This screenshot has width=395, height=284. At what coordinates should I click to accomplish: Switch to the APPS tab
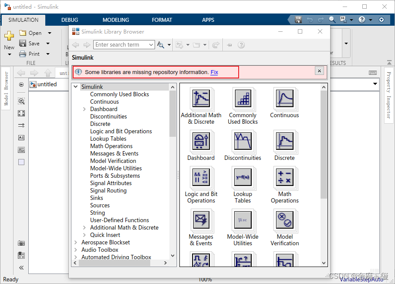click(208, 20)
